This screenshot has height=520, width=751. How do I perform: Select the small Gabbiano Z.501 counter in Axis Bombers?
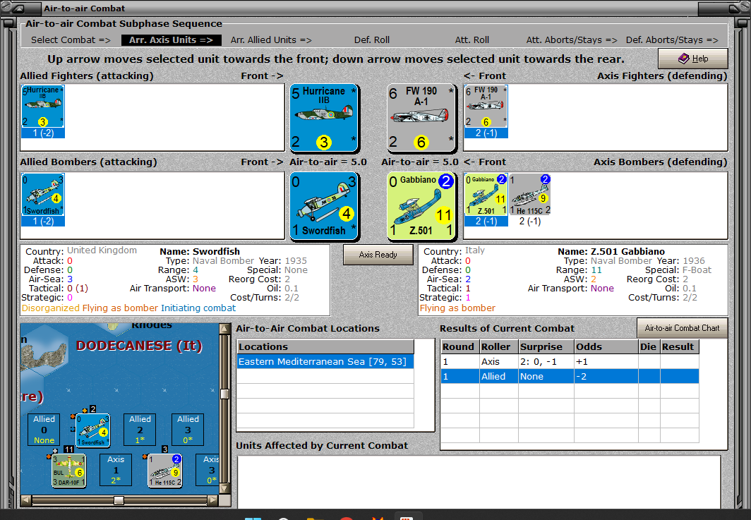coord(486,195)
